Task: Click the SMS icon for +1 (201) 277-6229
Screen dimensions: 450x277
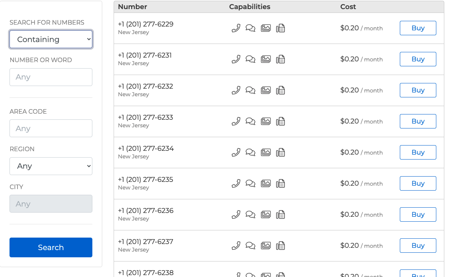Action: pyautogui.click(x=250, y=28)
